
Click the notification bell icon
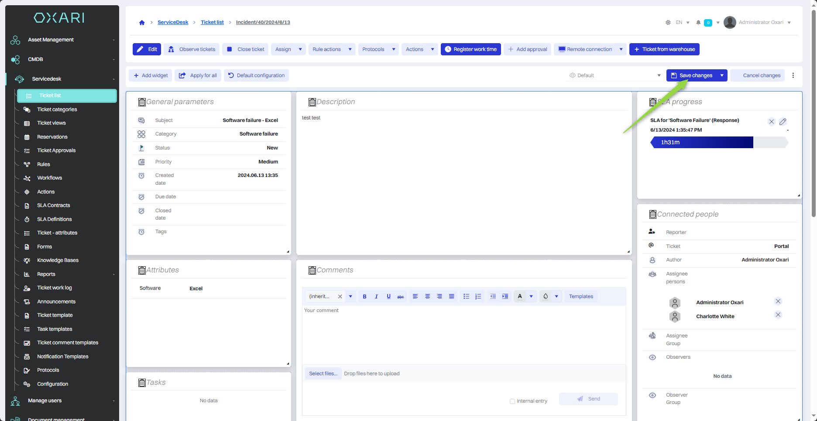tap(698, 23)
